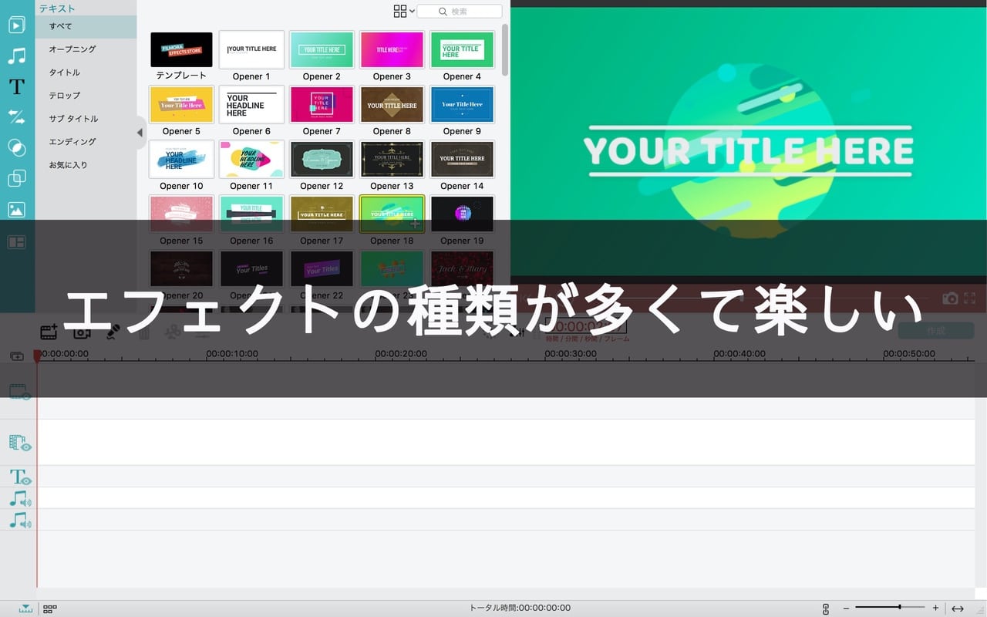Image resolution: width=987 pixels, height=617 pixels.
Task: Select the Opener 16 title thumbnail
Action: [x=251, y=214]
